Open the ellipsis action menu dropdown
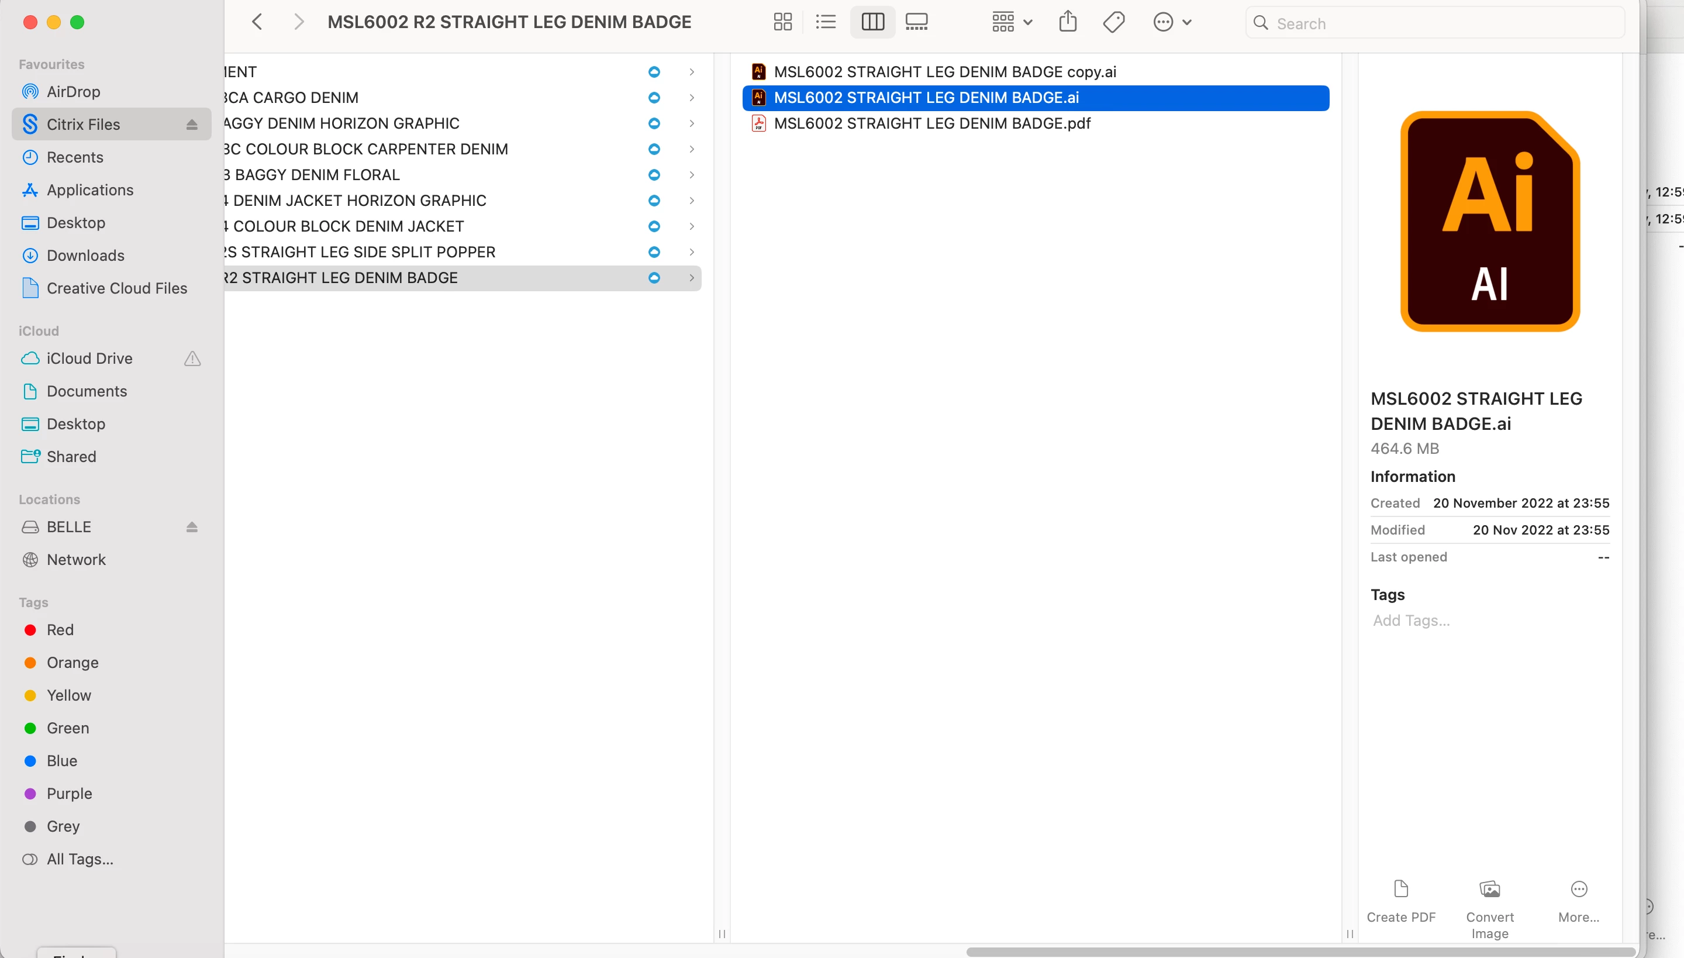 coord(1172,22)
